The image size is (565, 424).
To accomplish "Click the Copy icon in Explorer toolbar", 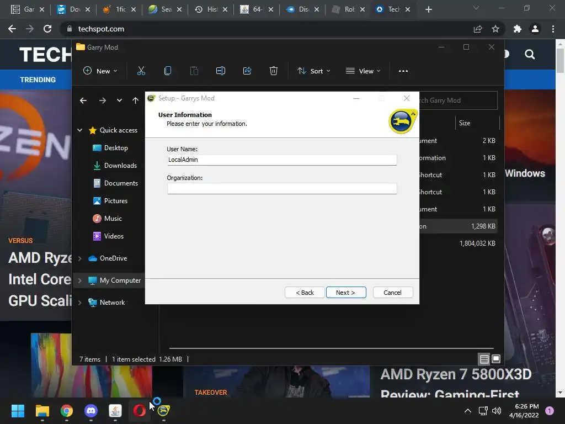I will [x=168, y=71].
